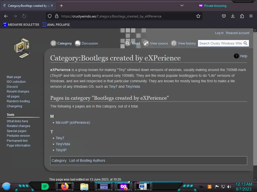This screenshot has height=192, width=257.
Task: Select the Read tab
Action: click(133, 43)
